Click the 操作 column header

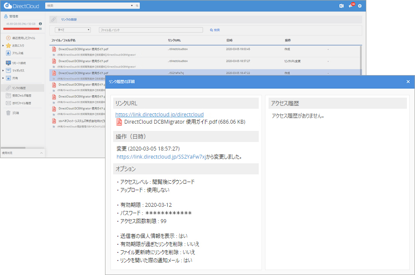pos(288,40)
